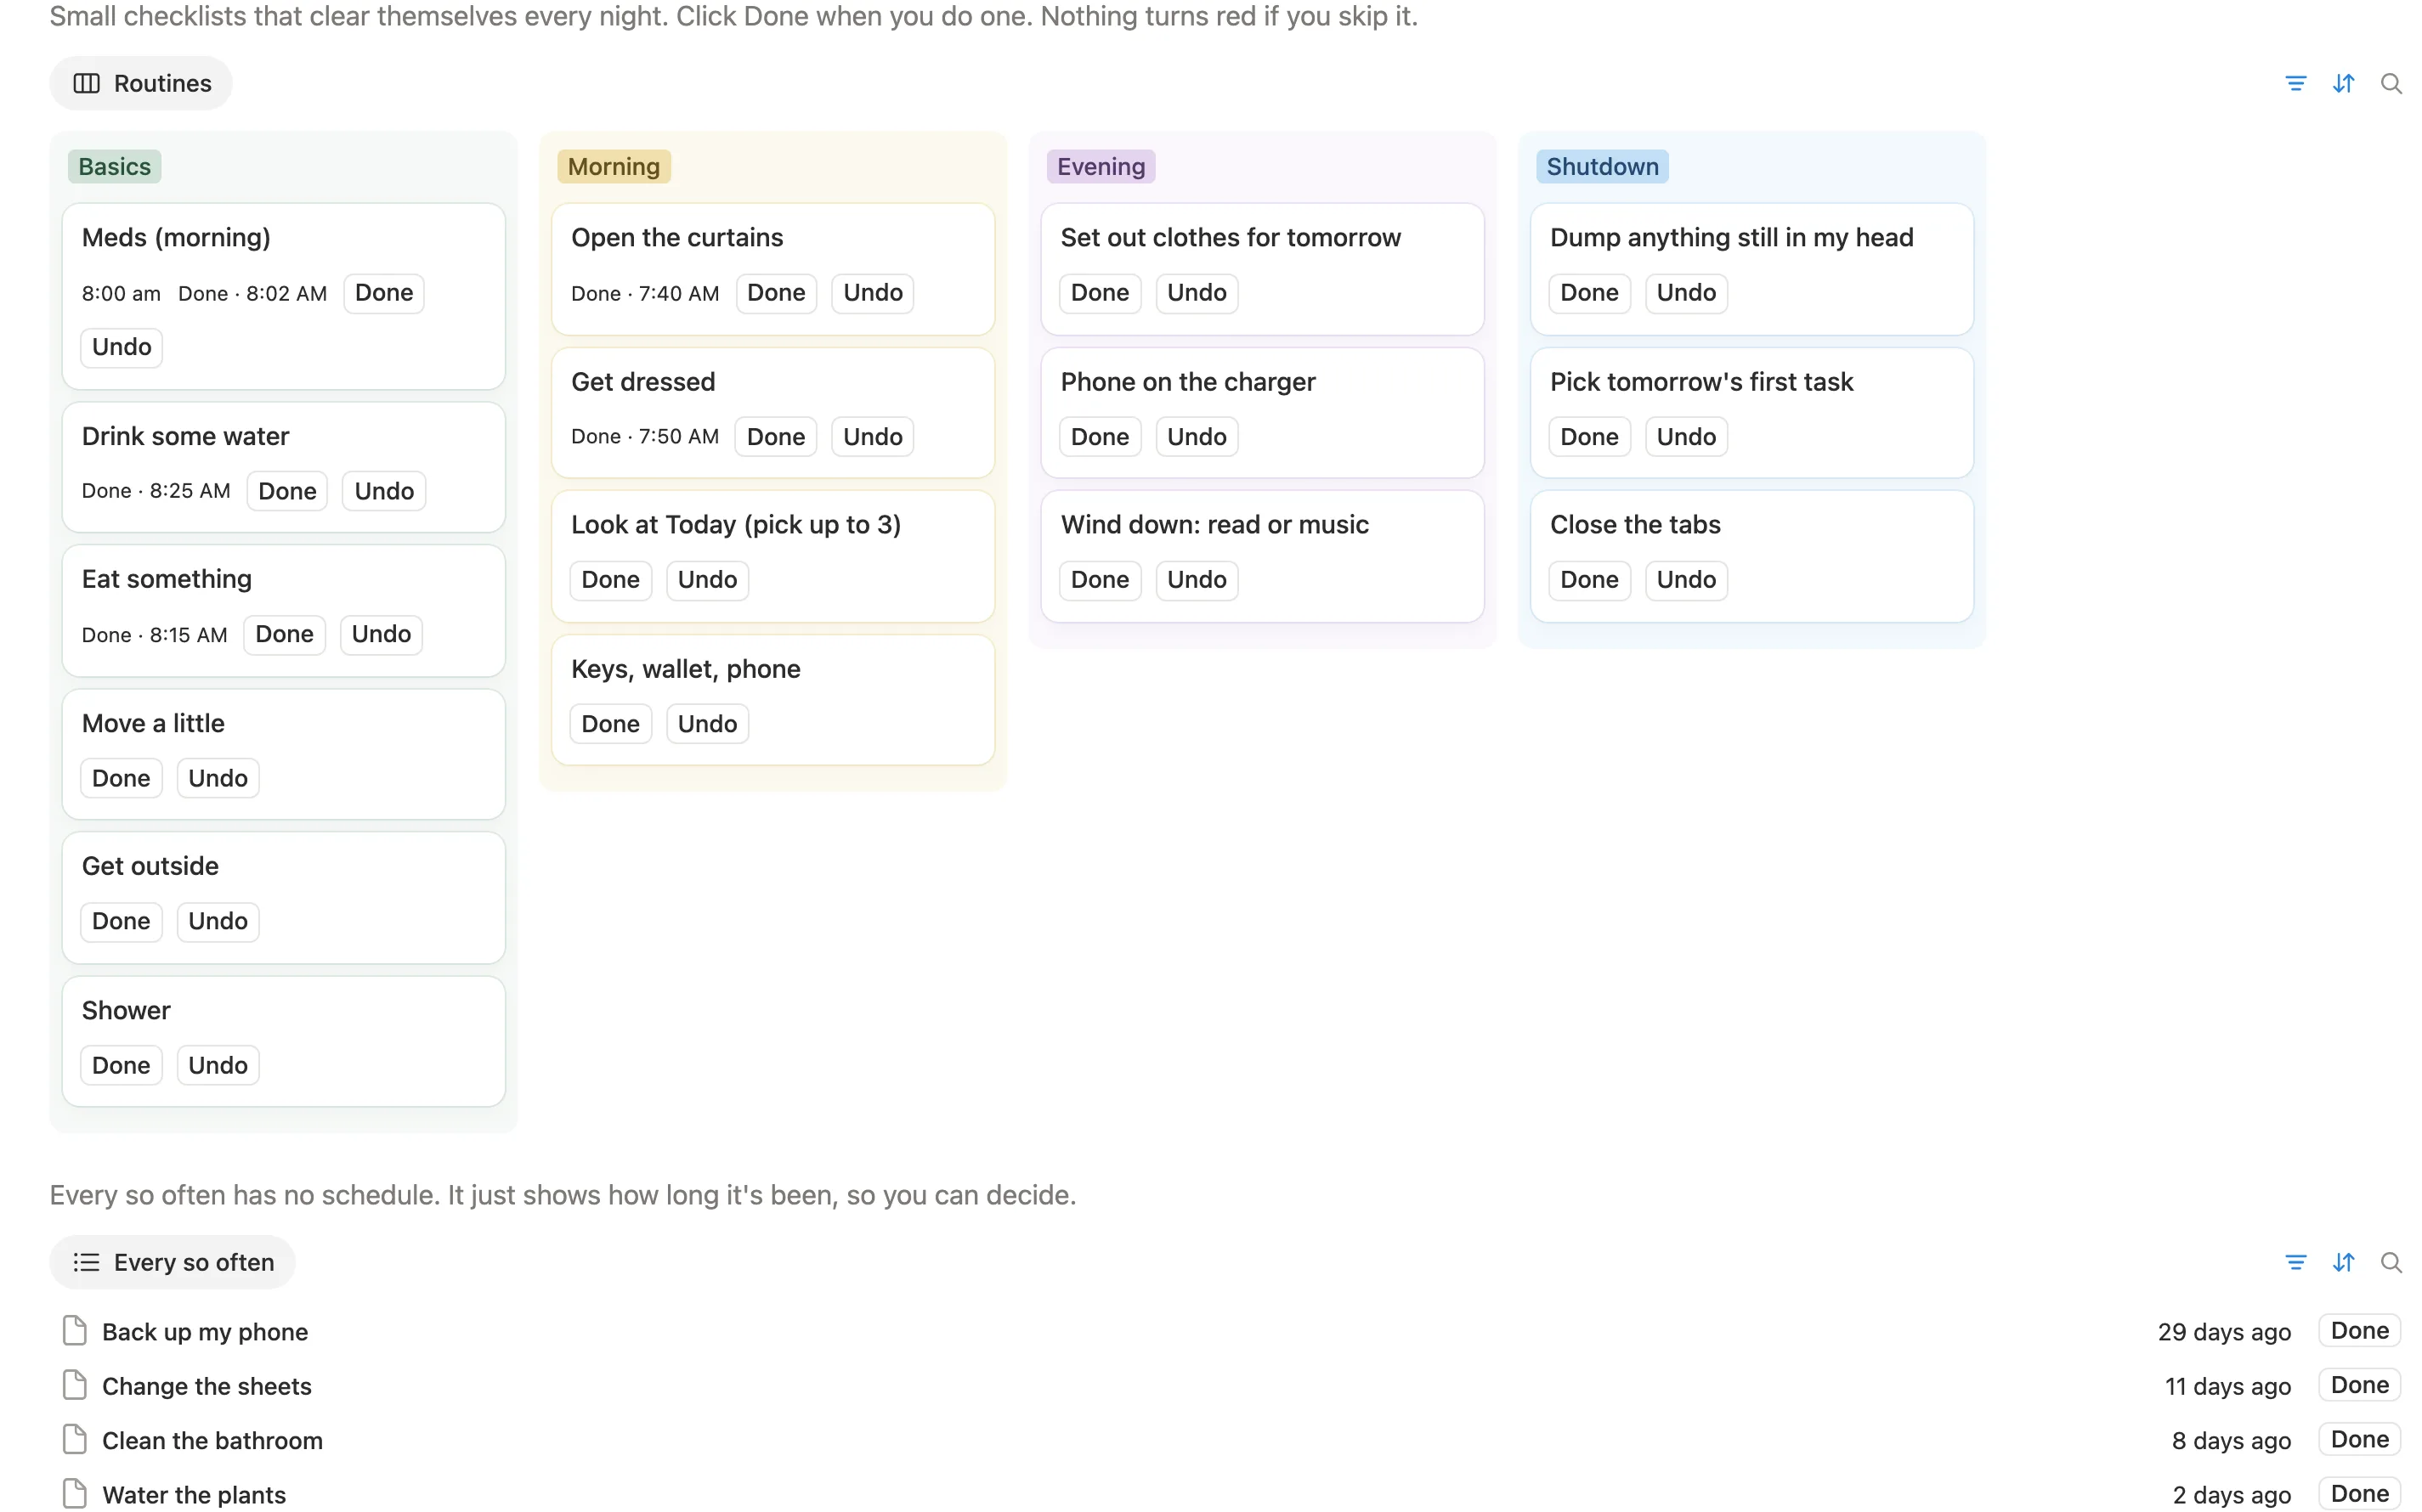Undo Pick tomorrow's first task

1686,437
